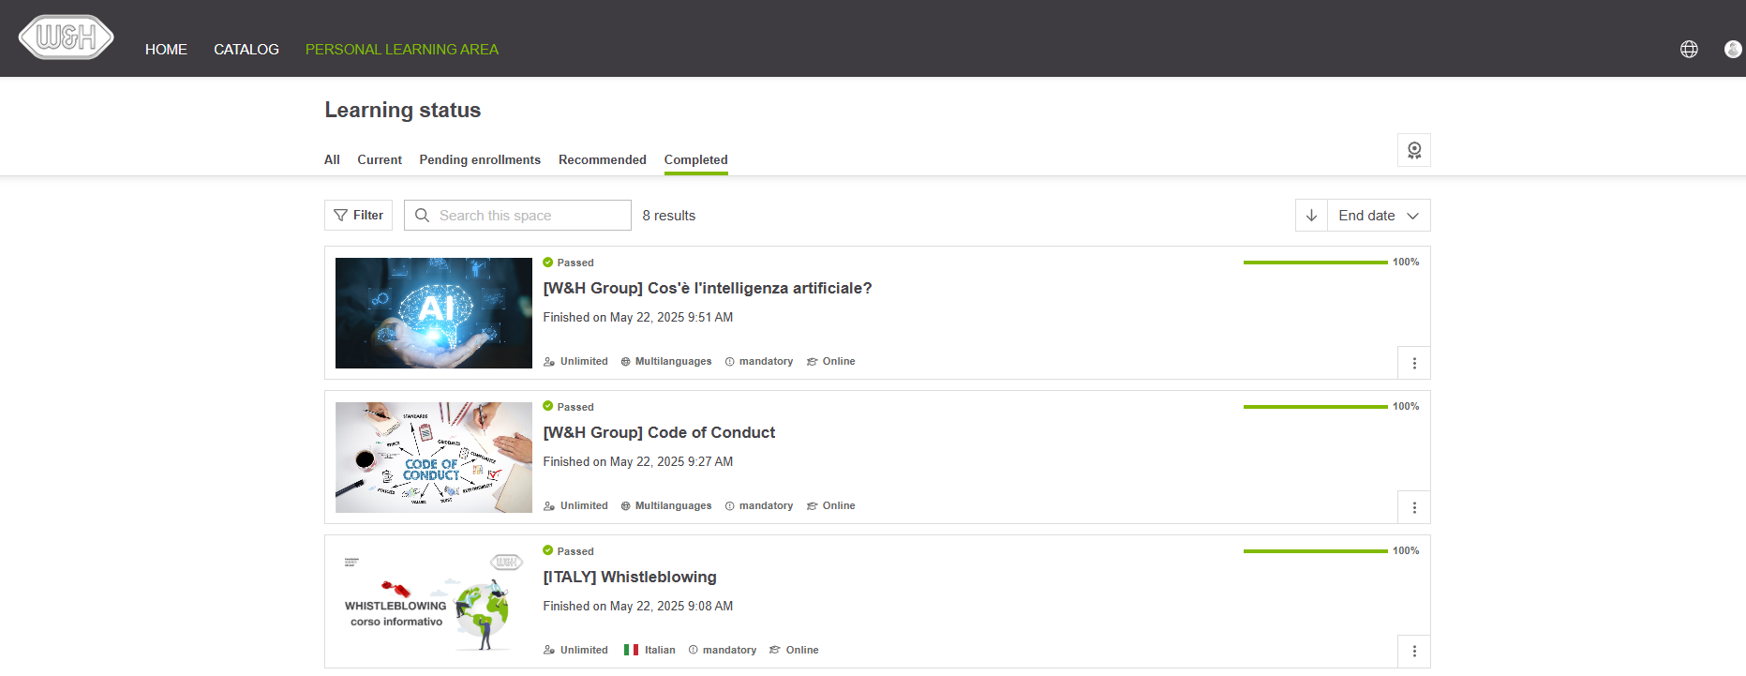The image size is (1746, 676).
Task: Open the Code of Conduct thumbnail
Action: coord(434,458)
